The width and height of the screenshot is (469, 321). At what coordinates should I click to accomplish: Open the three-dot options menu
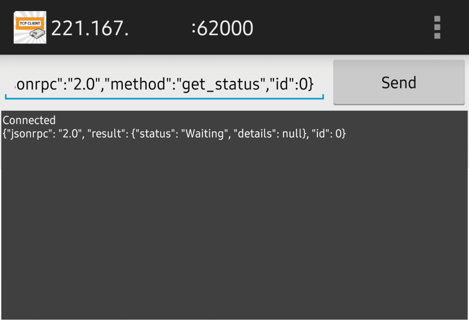pyautogui.click(x=438, y=27)
